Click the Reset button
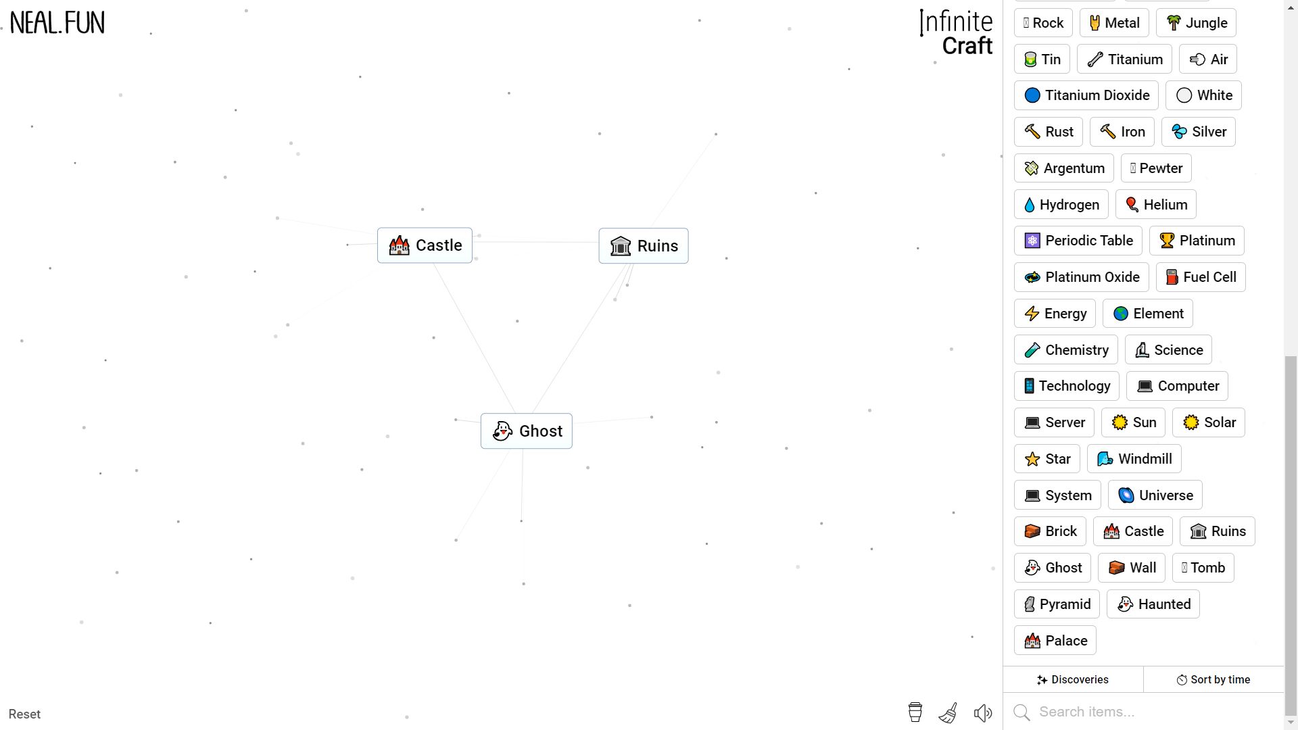 pos(25,714)
